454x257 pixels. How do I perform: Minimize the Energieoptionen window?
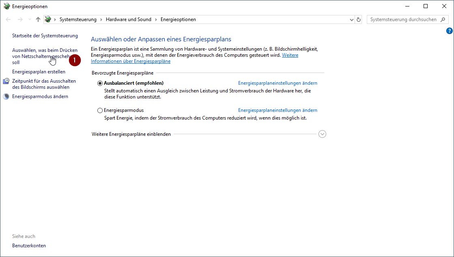click(x=407, y=6)
